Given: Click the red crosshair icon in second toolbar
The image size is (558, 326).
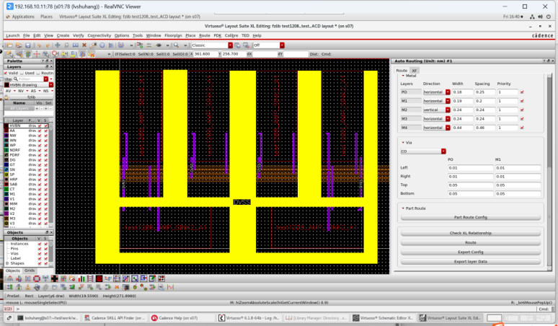Looking at the screenshot, I should 37,54.
